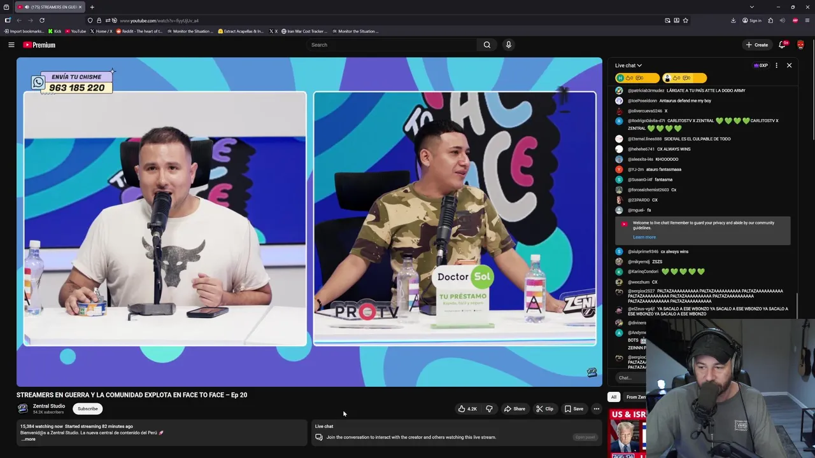Click the Zentral Studio channel name

pyautogui.click(x=49, y=406)
